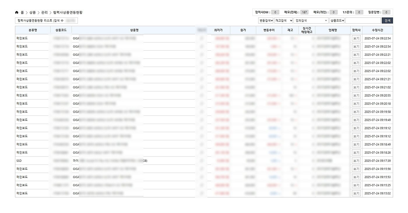Open the 질문답변 count badge
Viewport: 408px width, 213px height.
tap(386, 12)
